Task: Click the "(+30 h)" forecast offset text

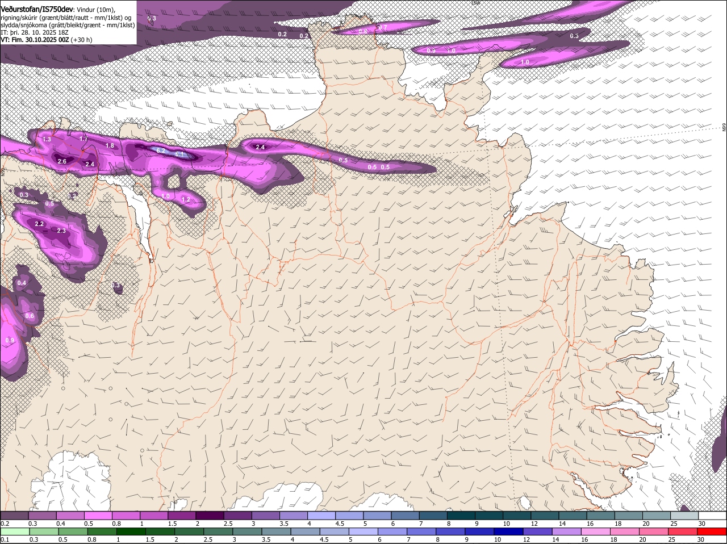Action: [x=82, y=40]
